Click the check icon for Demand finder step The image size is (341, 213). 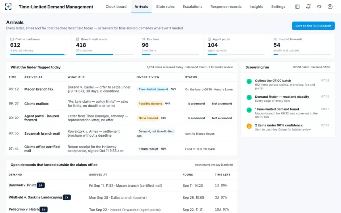249,97
